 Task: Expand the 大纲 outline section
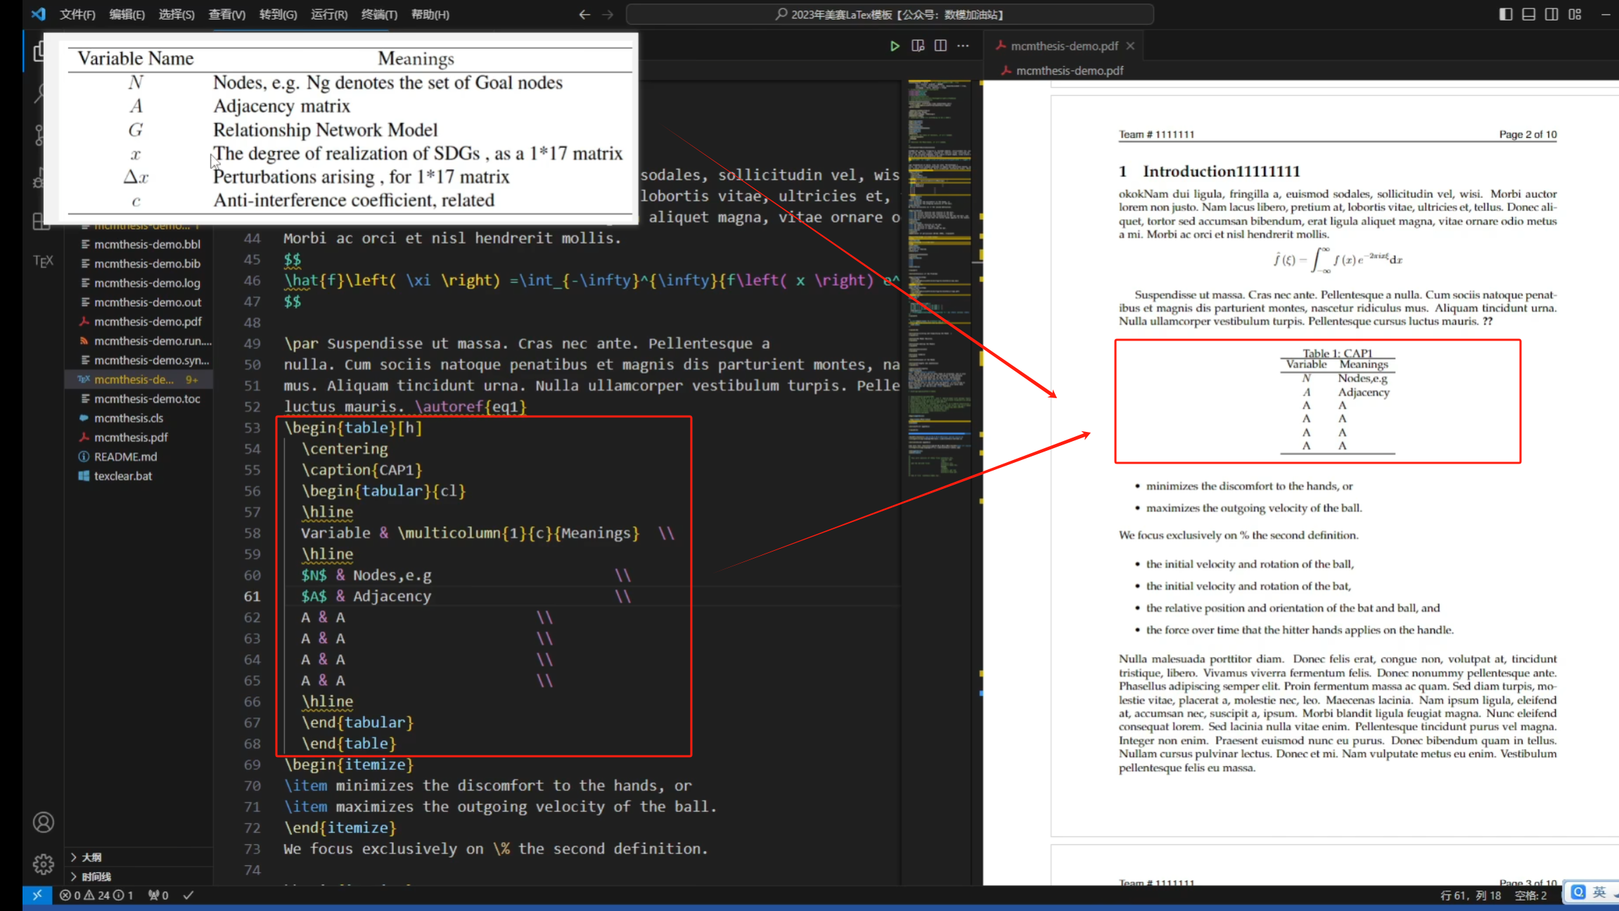tap(91, 857)
